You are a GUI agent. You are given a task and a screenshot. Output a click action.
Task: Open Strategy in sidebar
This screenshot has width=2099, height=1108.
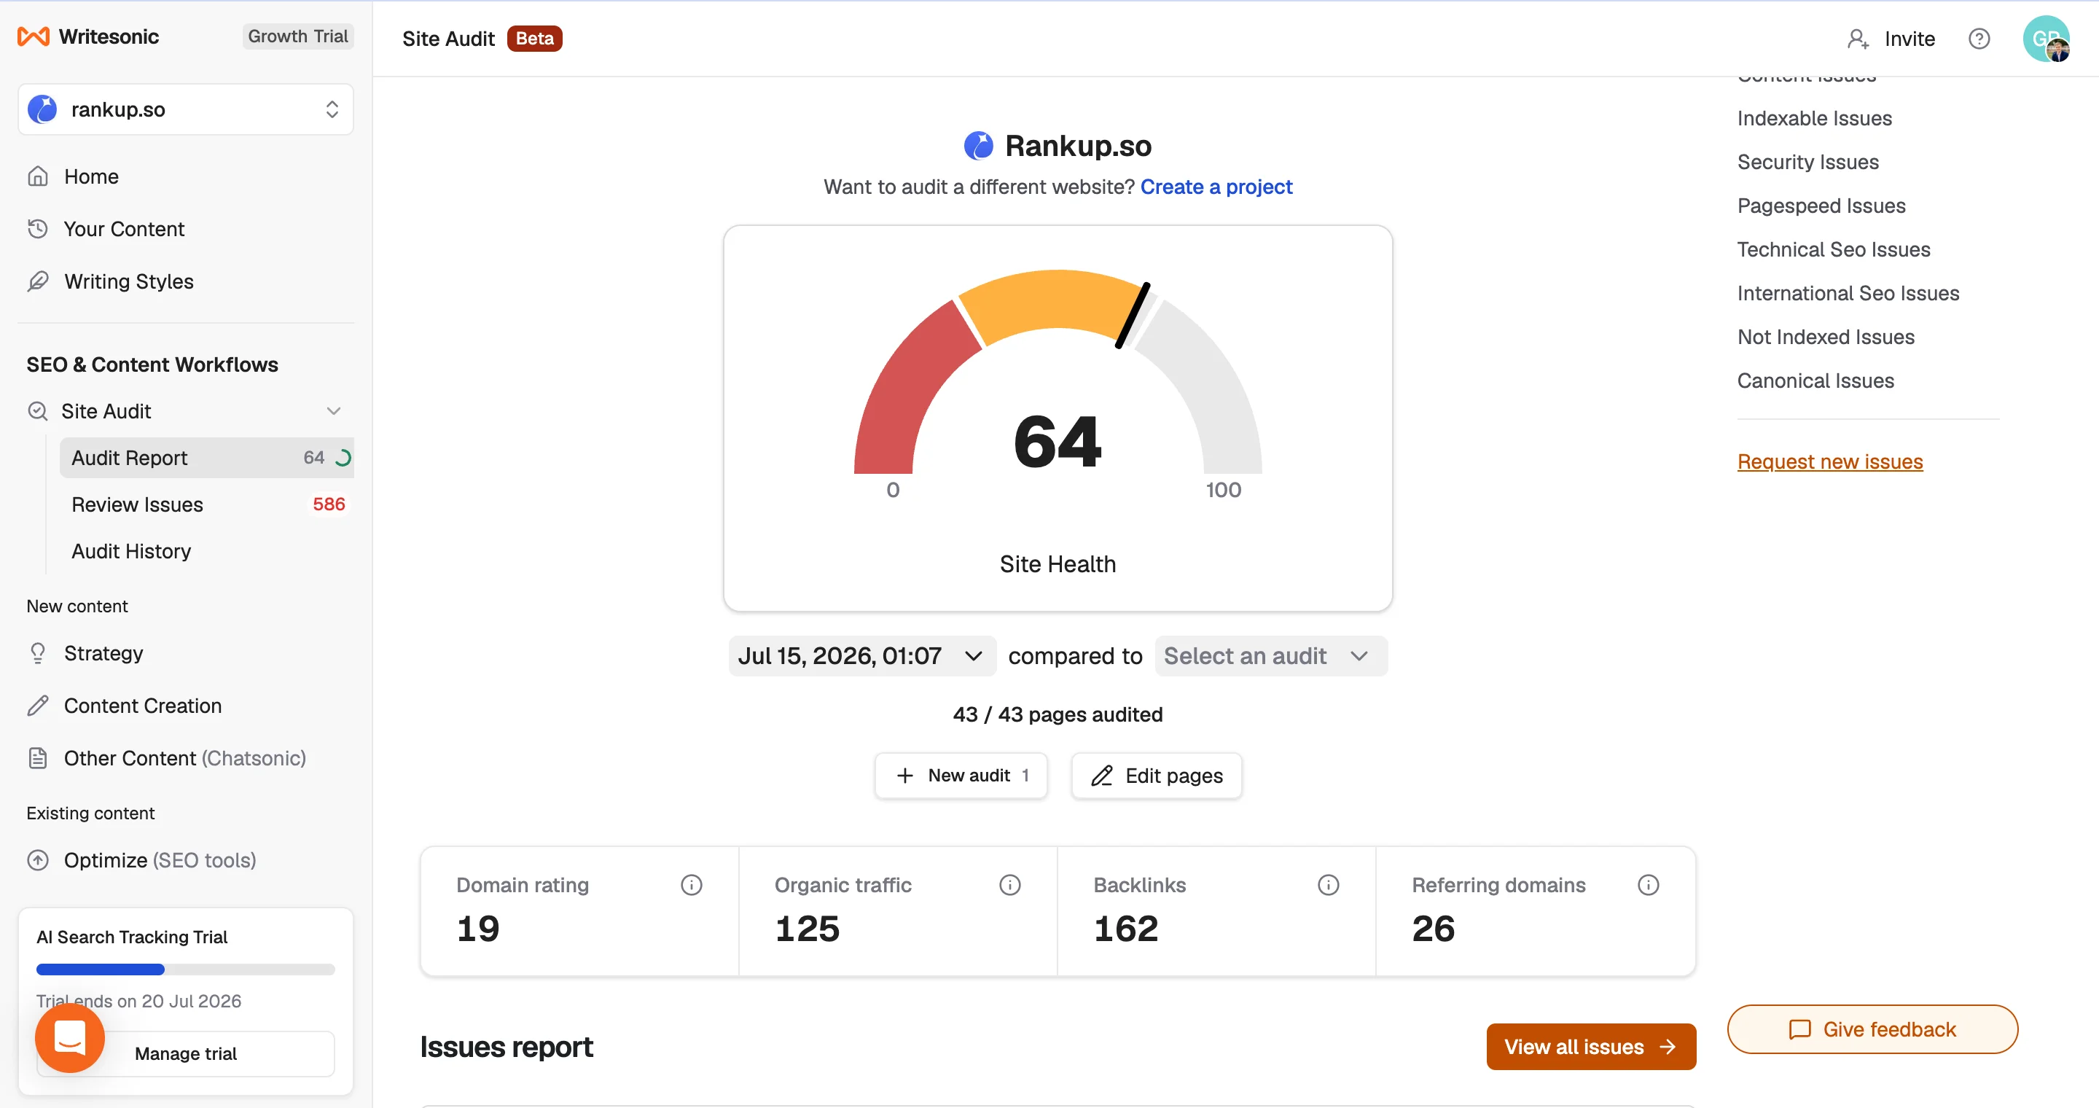point(103,653)
